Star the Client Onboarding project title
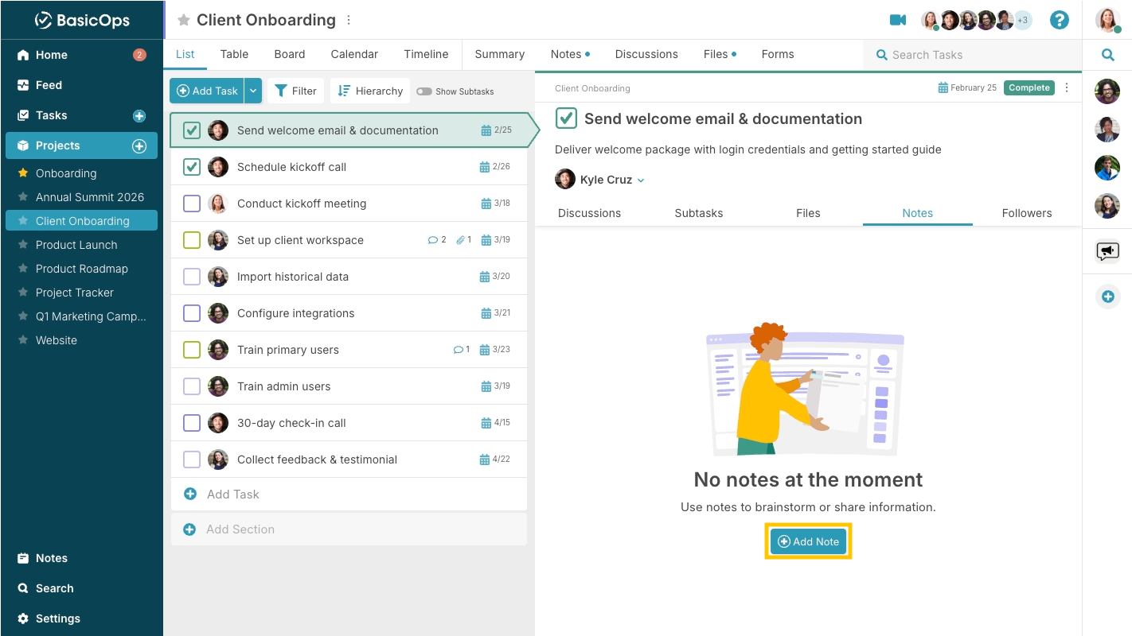Screen dimensions: 1132x636 (x=184, y=21)
